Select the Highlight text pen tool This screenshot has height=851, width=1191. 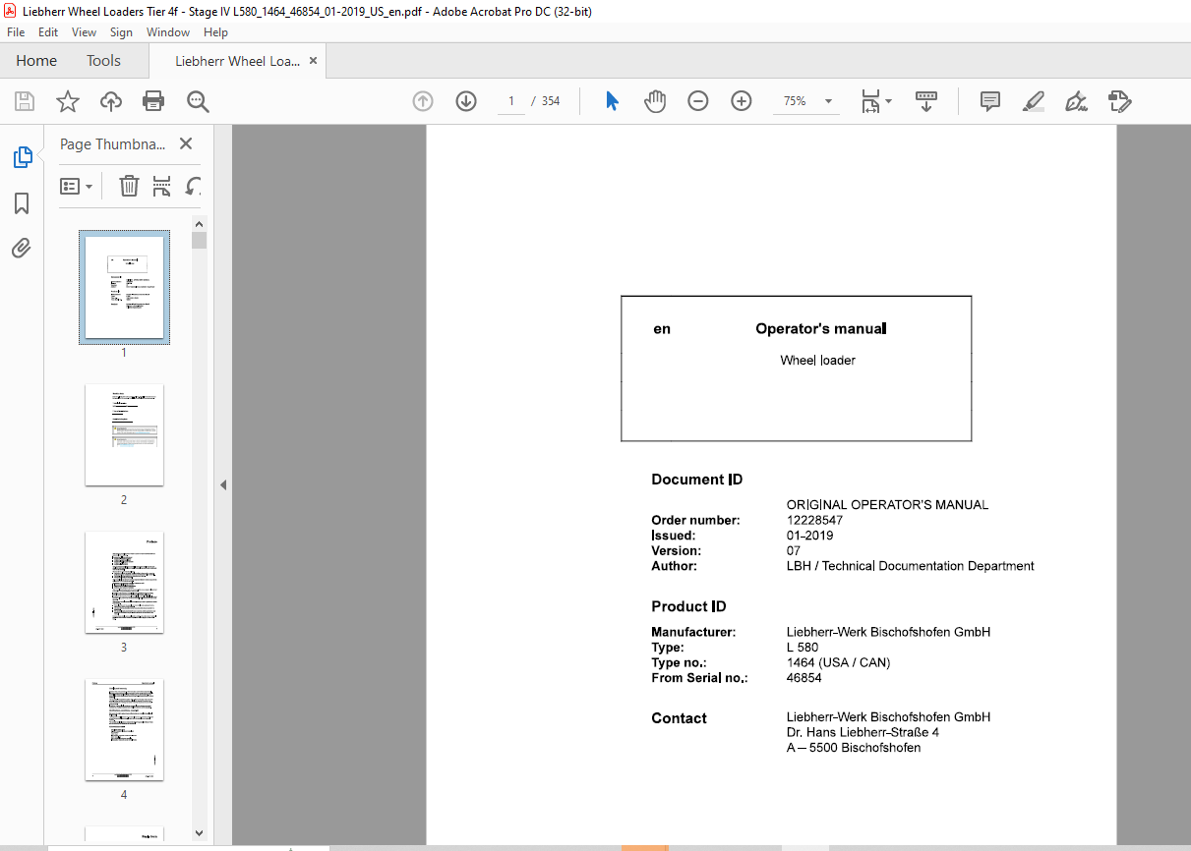click(1033, 101)
